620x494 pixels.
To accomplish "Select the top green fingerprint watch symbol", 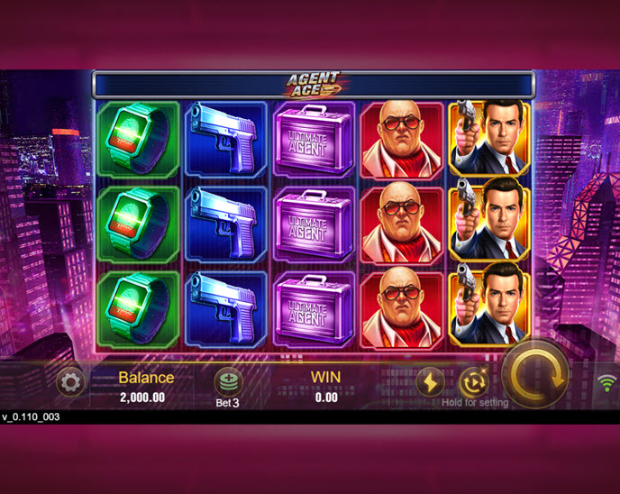I will tap(138, 139).
